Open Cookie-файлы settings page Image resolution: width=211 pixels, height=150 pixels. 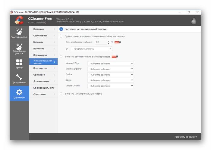(x=43, y=36)
